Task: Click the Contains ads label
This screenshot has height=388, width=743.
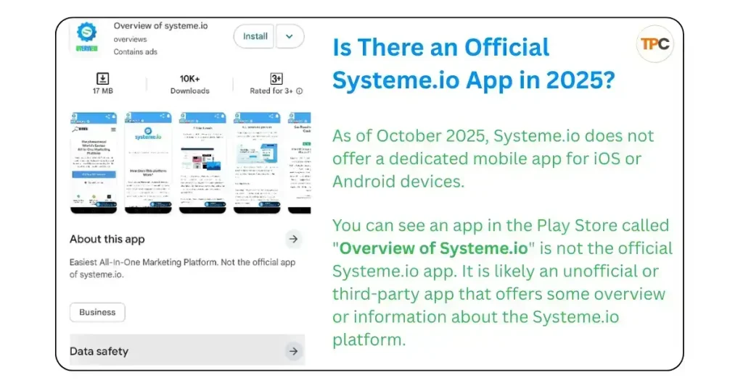Action: click(136, 52)
